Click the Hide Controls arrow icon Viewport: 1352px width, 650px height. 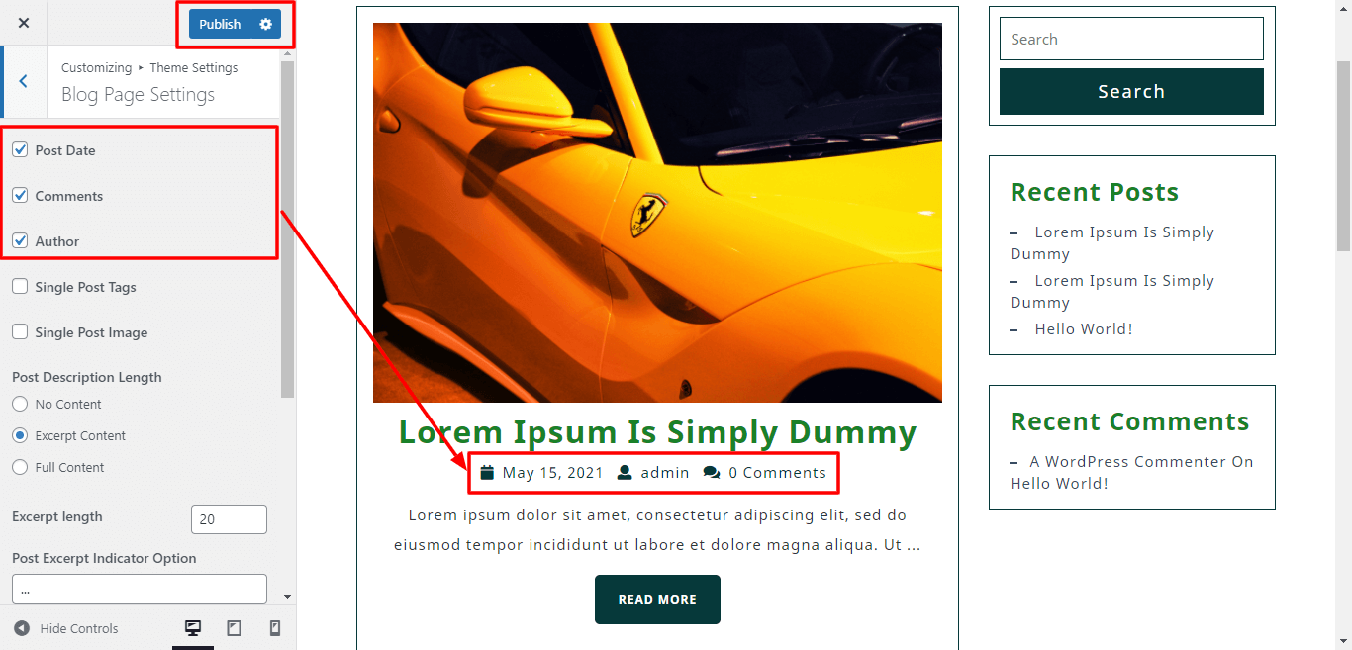[x=22, y=628]
